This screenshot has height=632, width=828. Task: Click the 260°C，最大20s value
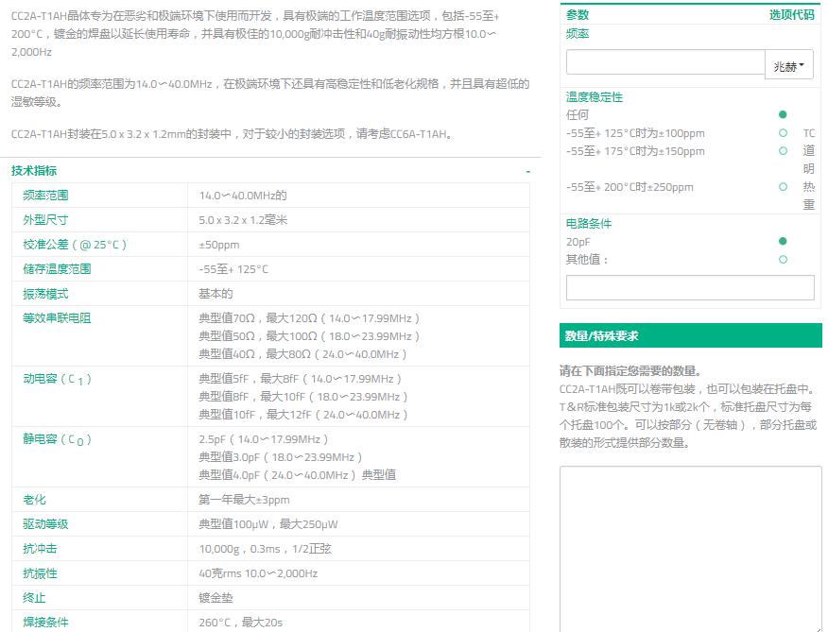(x=241, y=622)
